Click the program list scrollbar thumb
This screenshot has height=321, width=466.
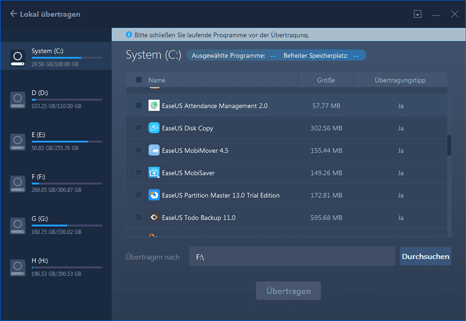449,145
